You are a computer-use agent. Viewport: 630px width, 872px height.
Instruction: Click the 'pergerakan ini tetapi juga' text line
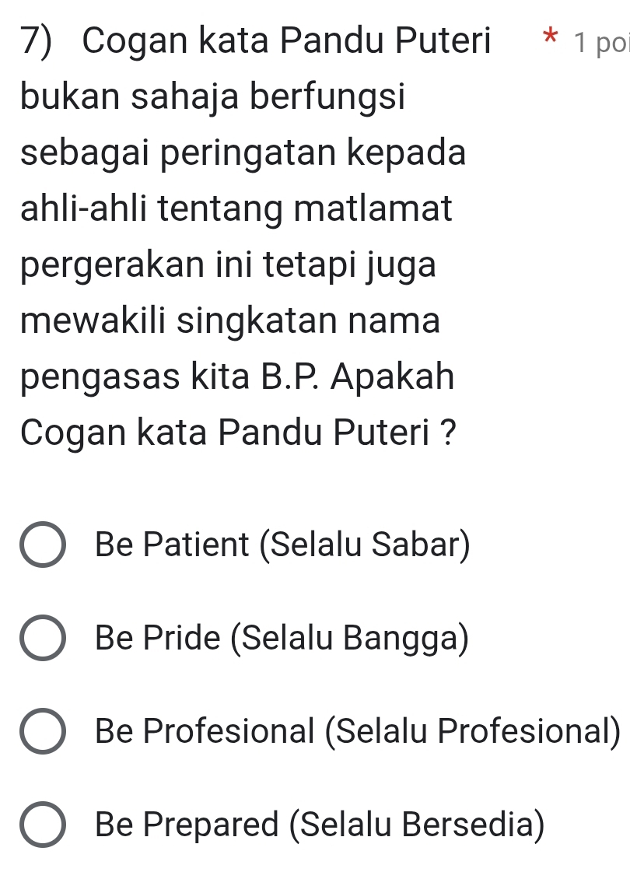coord(229,265)
